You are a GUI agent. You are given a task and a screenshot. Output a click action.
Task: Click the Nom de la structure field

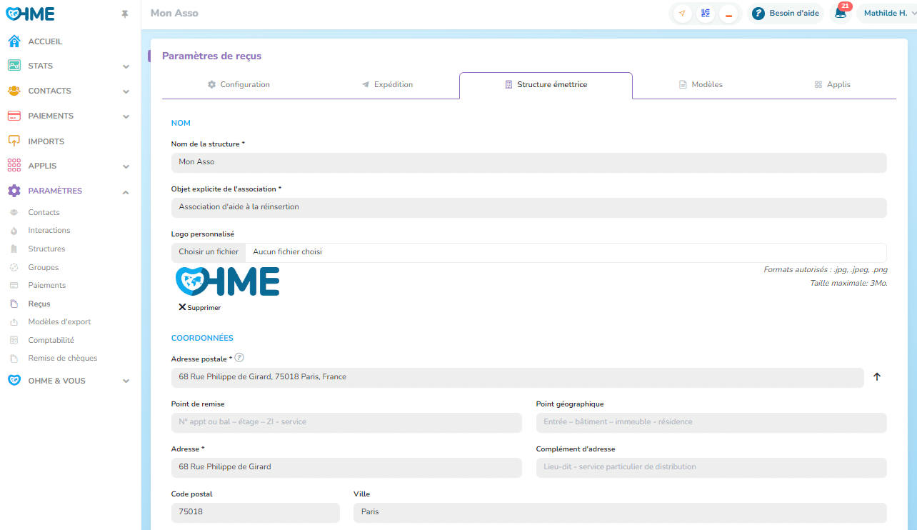[528, 162]
